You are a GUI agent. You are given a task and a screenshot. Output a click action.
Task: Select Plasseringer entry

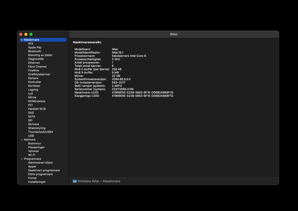(x=36, y=147)
